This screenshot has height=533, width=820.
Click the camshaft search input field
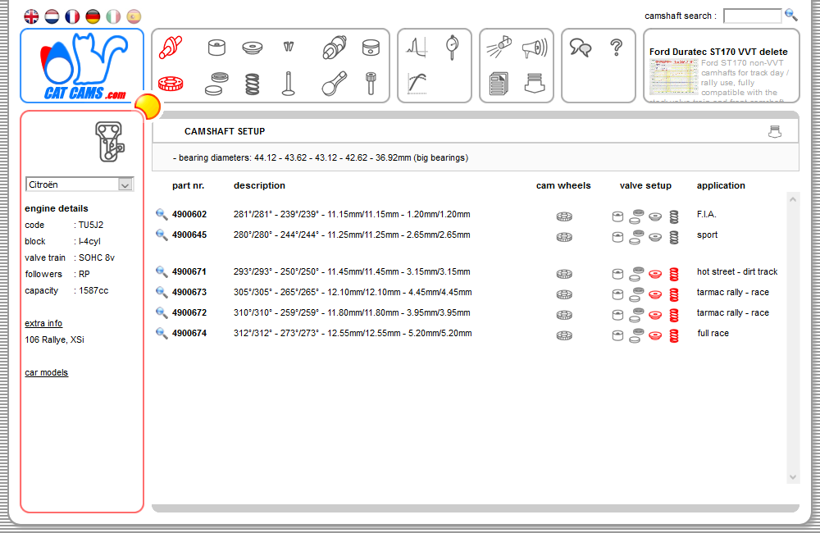click(x=752, y=16)
